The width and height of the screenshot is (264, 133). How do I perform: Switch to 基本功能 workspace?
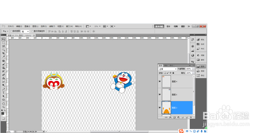pos(159,26)
